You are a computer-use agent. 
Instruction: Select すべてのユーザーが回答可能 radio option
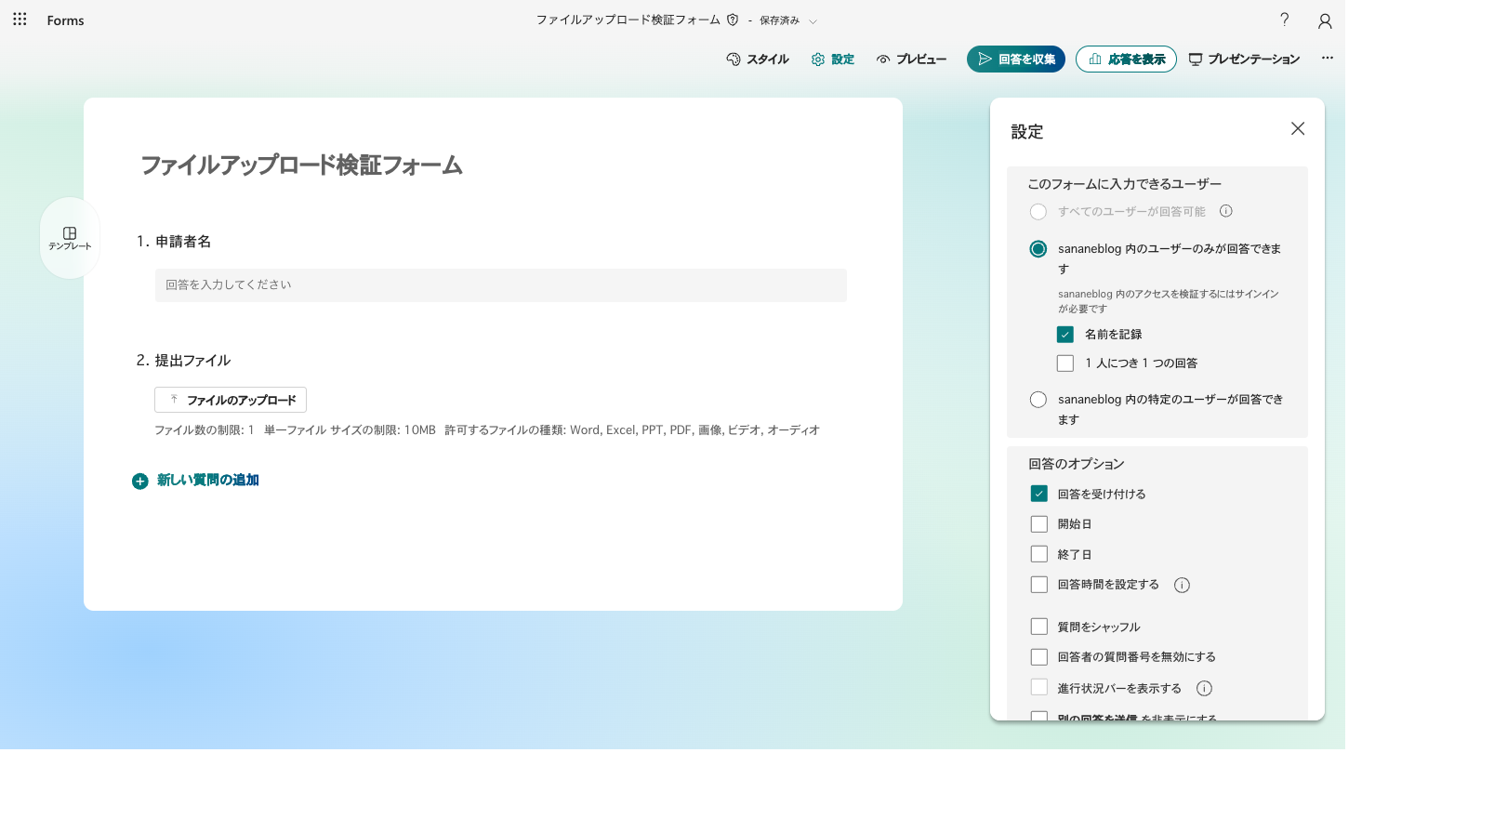[x=1038, y=212]
